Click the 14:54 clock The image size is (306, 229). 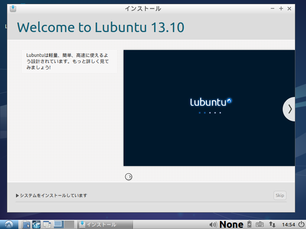click(x=288, y=225)
